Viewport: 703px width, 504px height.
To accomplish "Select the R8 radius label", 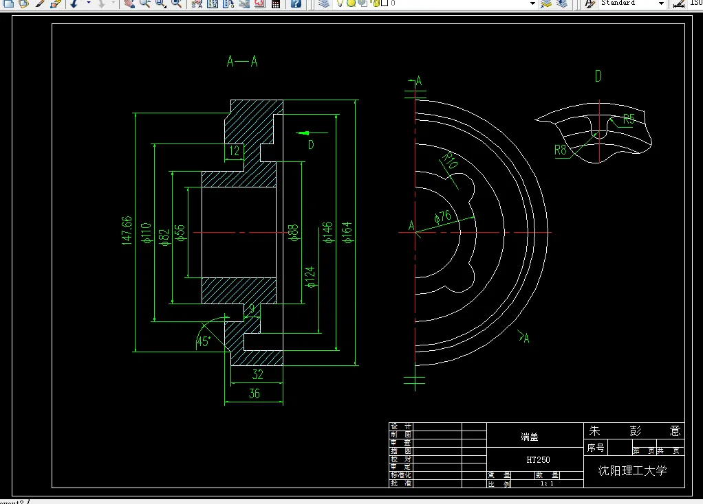I will 561,150.
